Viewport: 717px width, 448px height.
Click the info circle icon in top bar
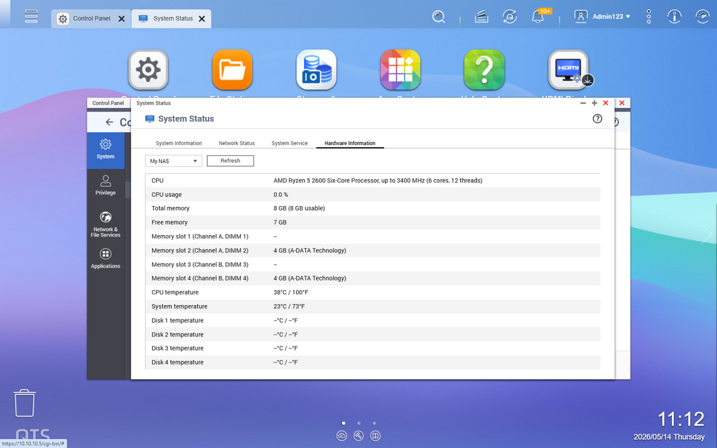pos(674,17)
